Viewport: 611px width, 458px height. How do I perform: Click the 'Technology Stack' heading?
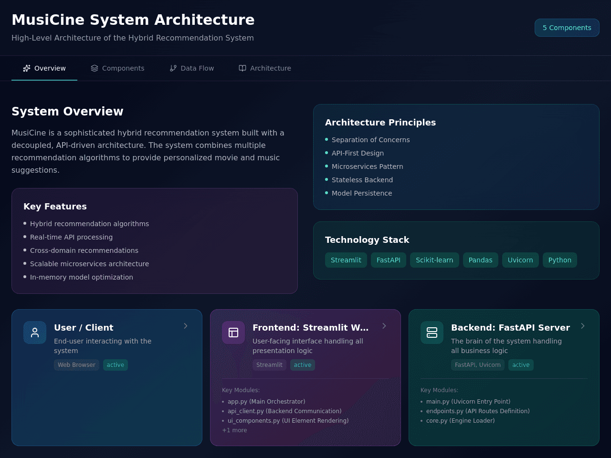coord(367,240)
